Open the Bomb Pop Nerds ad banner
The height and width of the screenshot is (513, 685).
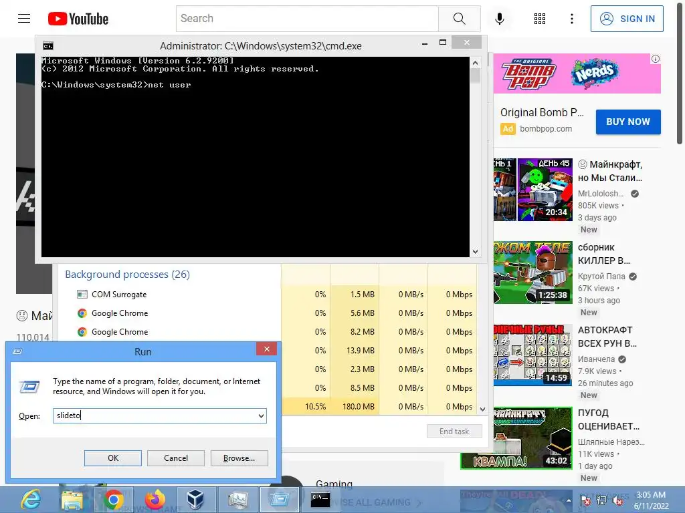tap(577, 73)
